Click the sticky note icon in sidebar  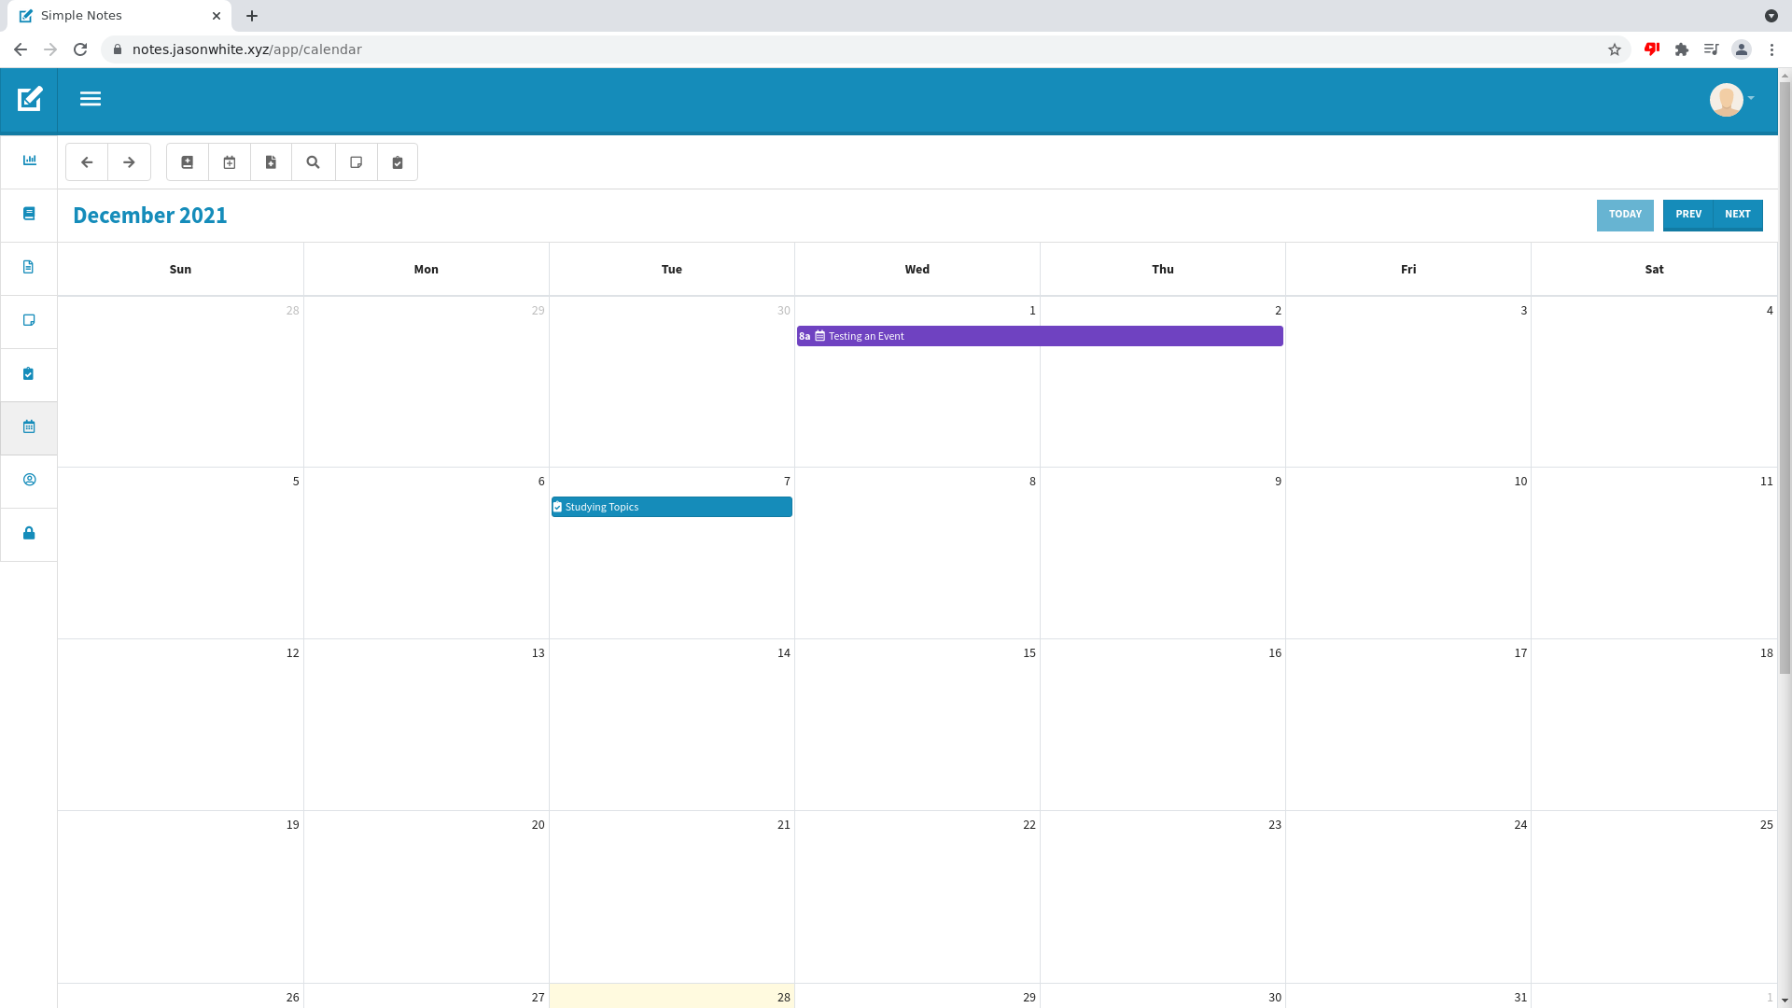(x=29, y=320)
